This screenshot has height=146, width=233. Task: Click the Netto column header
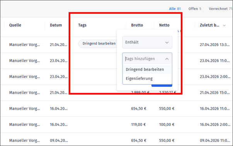coord(164,25)
